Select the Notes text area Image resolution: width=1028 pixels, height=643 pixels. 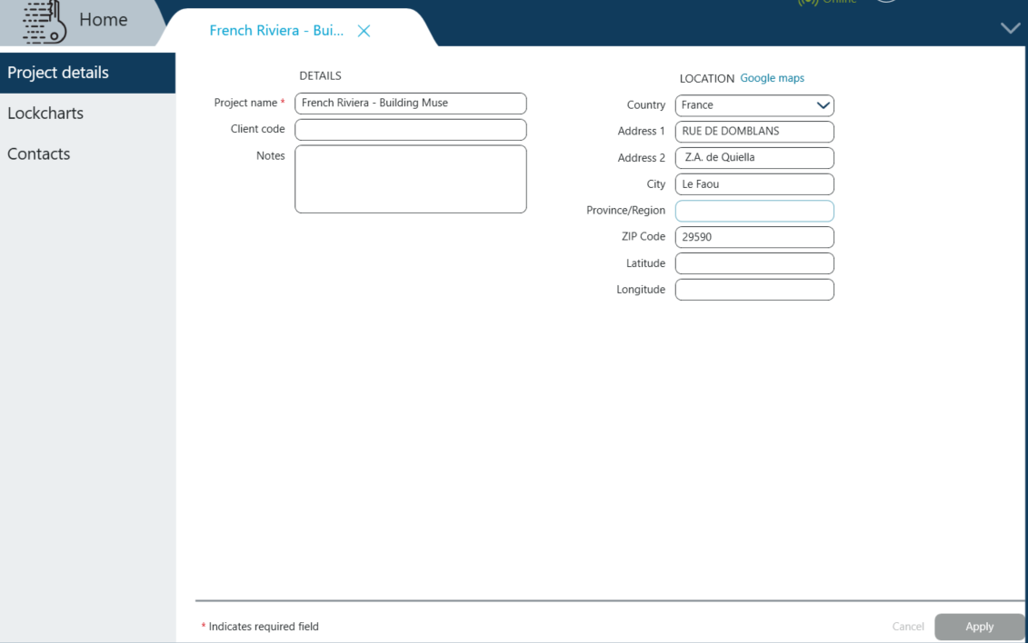point(410,179)
